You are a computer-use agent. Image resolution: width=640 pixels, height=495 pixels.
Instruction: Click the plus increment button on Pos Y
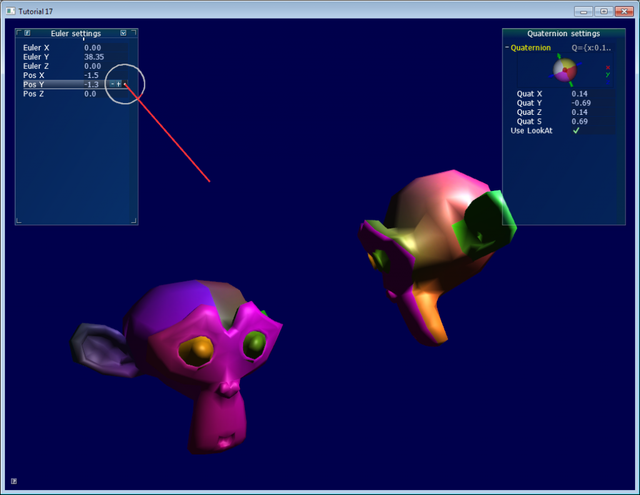click(119, 84)
